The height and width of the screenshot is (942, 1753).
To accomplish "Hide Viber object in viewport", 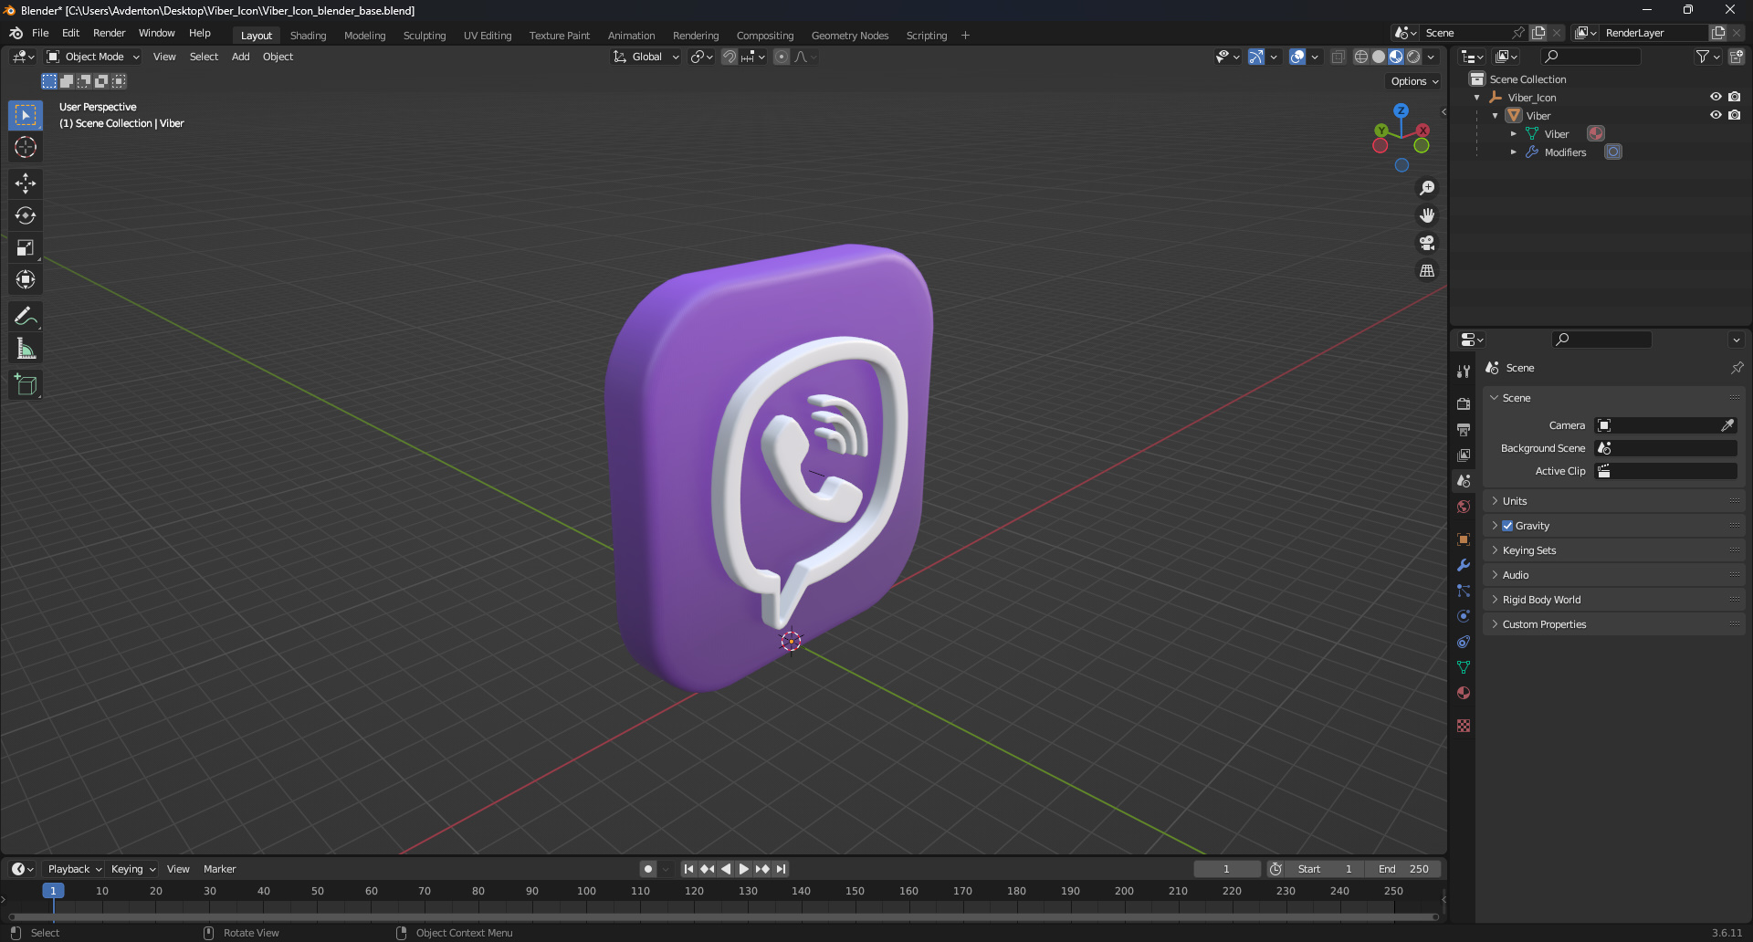I will pyautogui.click(x=1716, y=115).
